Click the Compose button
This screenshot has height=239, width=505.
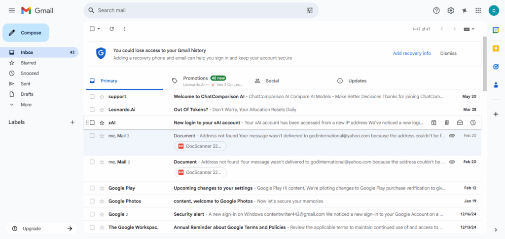pyautogui.click(x=26, y=33)
